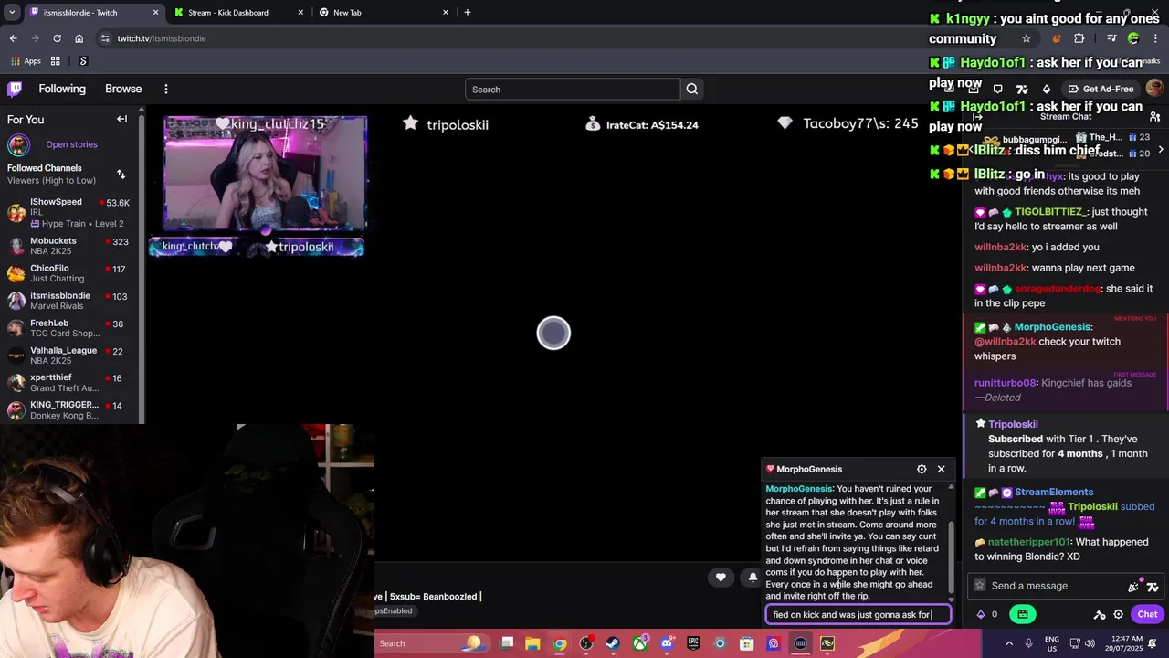Go to the browser home page
This screenshot has height=658, width=1169.
pos(79,38)
